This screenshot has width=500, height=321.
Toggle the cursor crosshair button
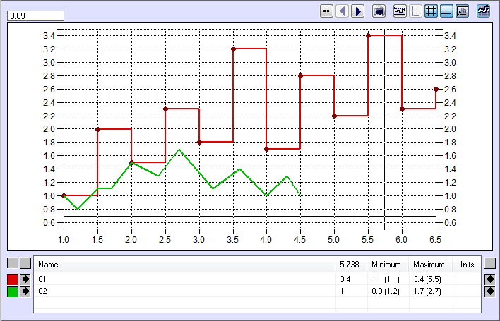tap(446, 11)
